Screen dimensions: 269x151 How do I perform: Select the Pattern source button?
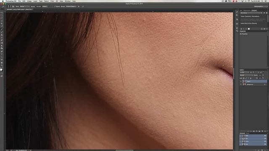(x=45, y=7)
